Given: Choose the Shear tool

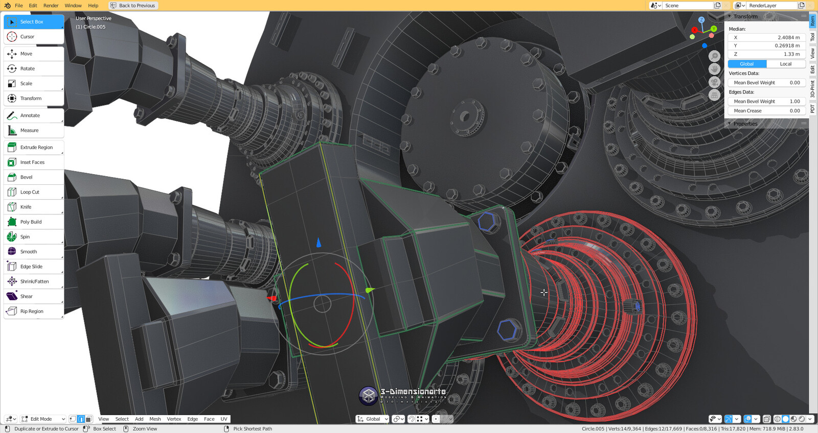Looking at the screenshot, I should [x=34, y=296].
